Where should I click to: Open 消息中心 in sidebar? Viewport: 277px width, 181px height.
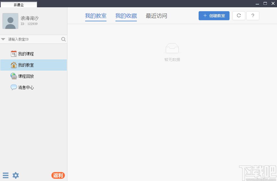coord(33,87)
